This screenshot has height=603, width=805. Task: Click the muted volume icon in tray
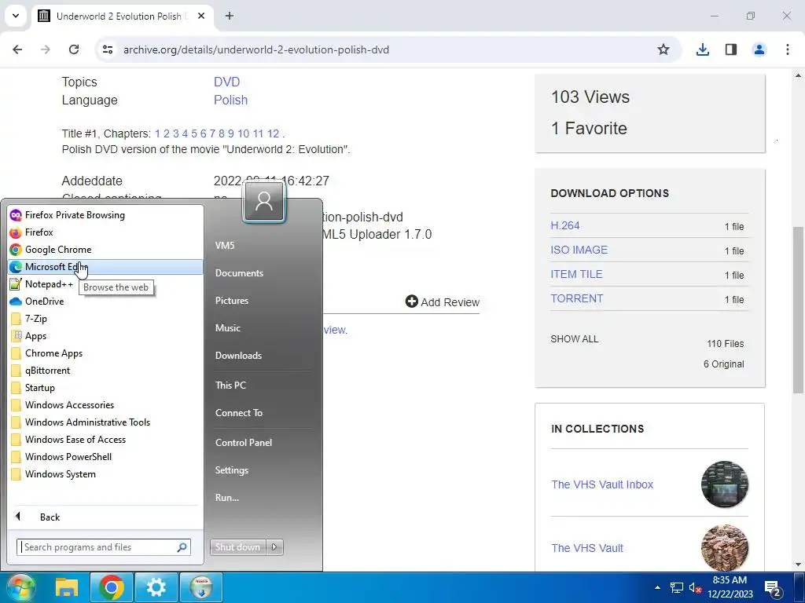(695, 588)
